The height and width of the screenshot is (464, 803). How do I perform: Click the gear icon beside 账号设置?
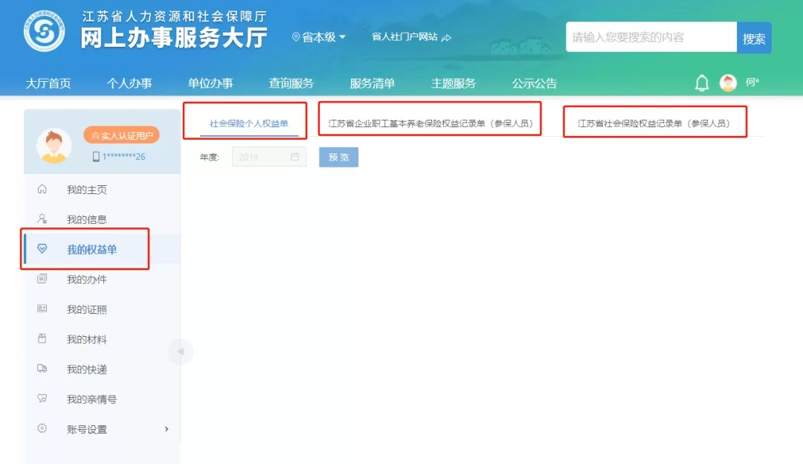pos(42,429)
